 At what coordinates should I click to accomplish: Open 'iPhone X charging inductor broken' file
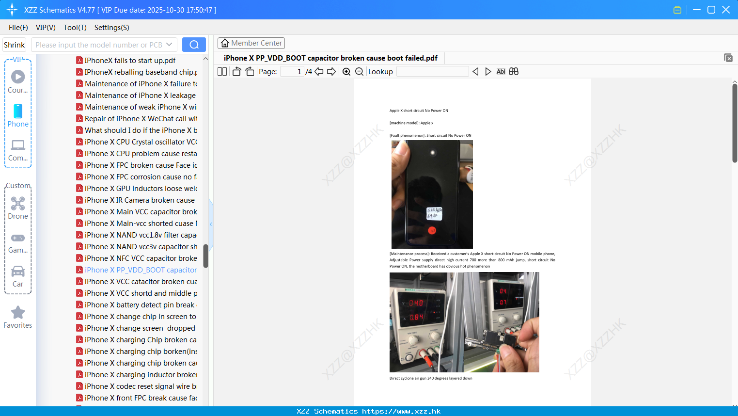[x=136, y=375]
